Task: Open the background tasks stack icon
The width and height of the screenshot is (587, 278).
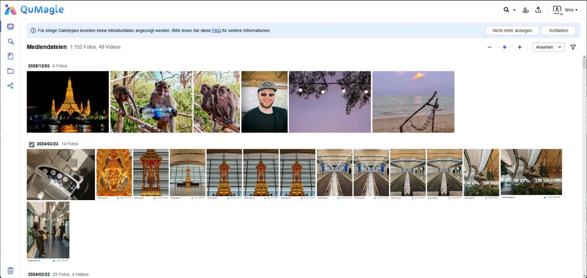Action: point(526,10)
